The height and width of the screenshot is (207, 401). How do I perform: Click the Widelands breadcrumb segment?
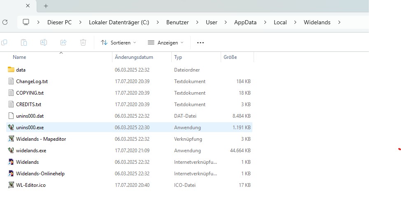tap(317, 23)
